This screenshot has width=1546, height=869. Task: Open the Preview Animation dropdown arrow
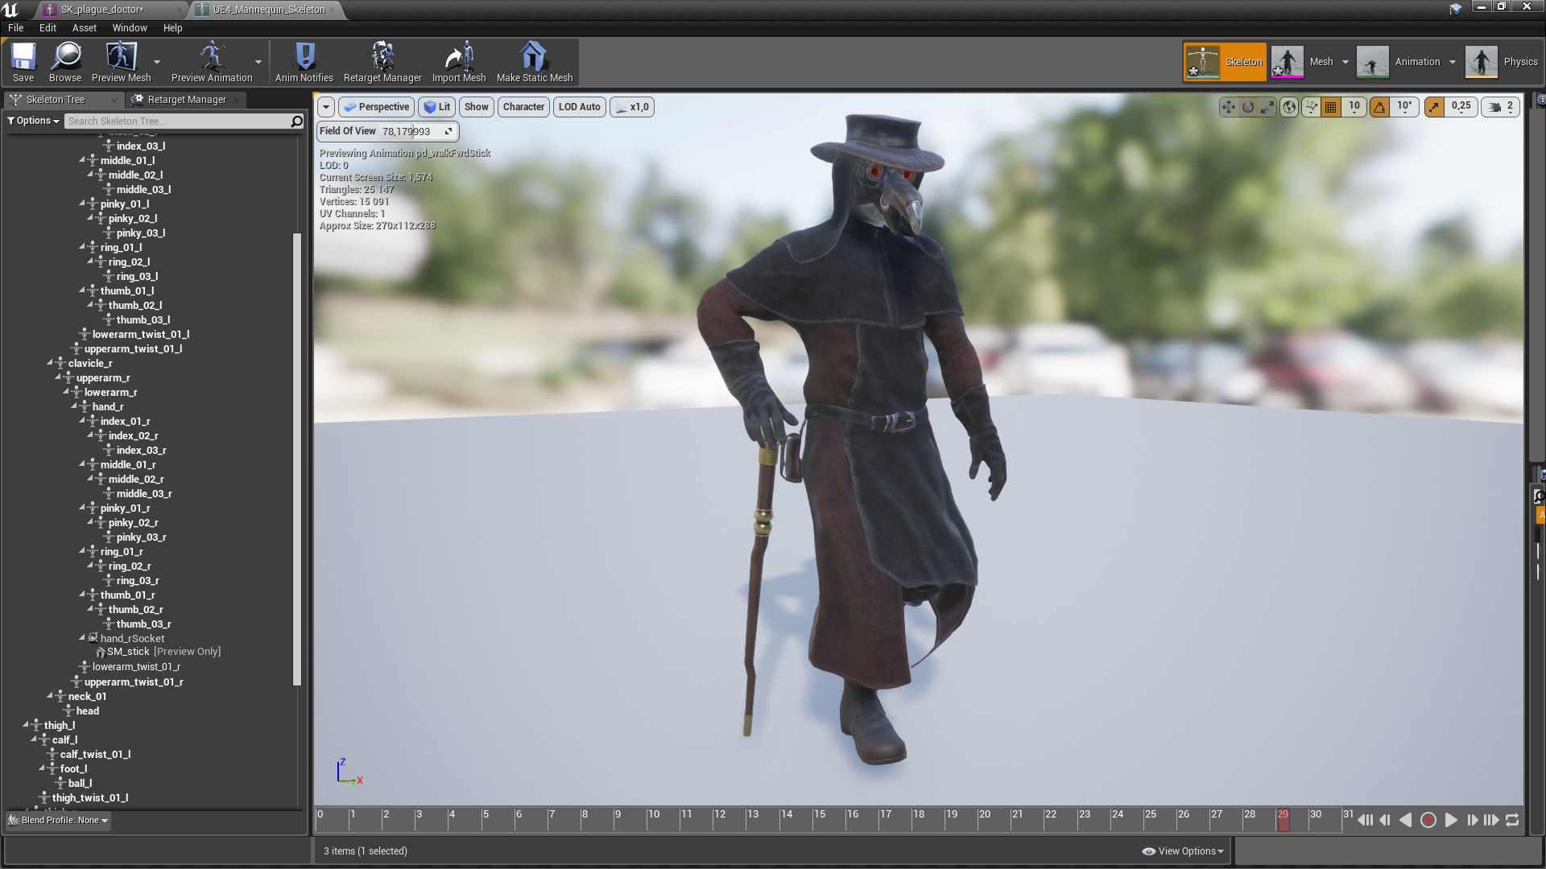pyautogui.click(x=258, y=62)
